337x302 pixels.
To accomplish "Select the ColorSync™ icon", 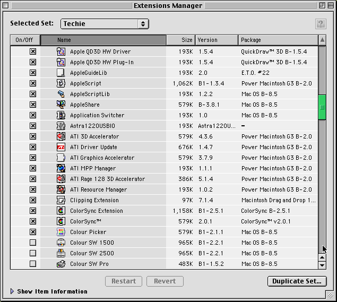I will (x=61, y=221).
